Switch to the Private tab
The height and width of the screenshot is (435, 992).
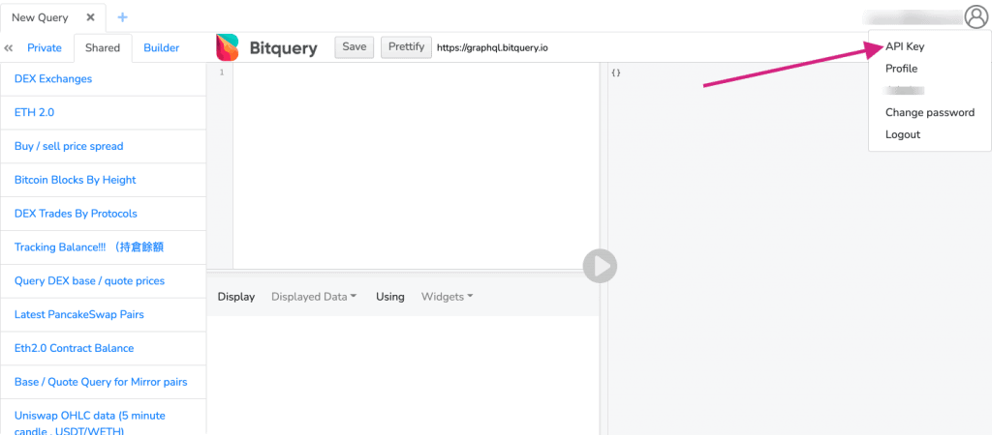(45, 48)
